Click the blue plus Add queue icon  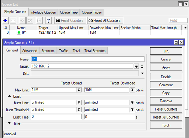coord(5,21)
